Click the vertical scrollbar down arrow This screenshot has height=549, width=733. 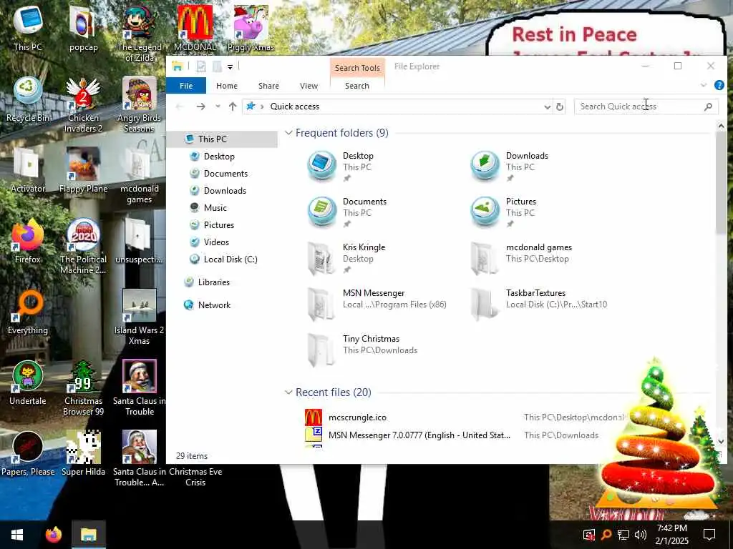click(x=720, y=441)
